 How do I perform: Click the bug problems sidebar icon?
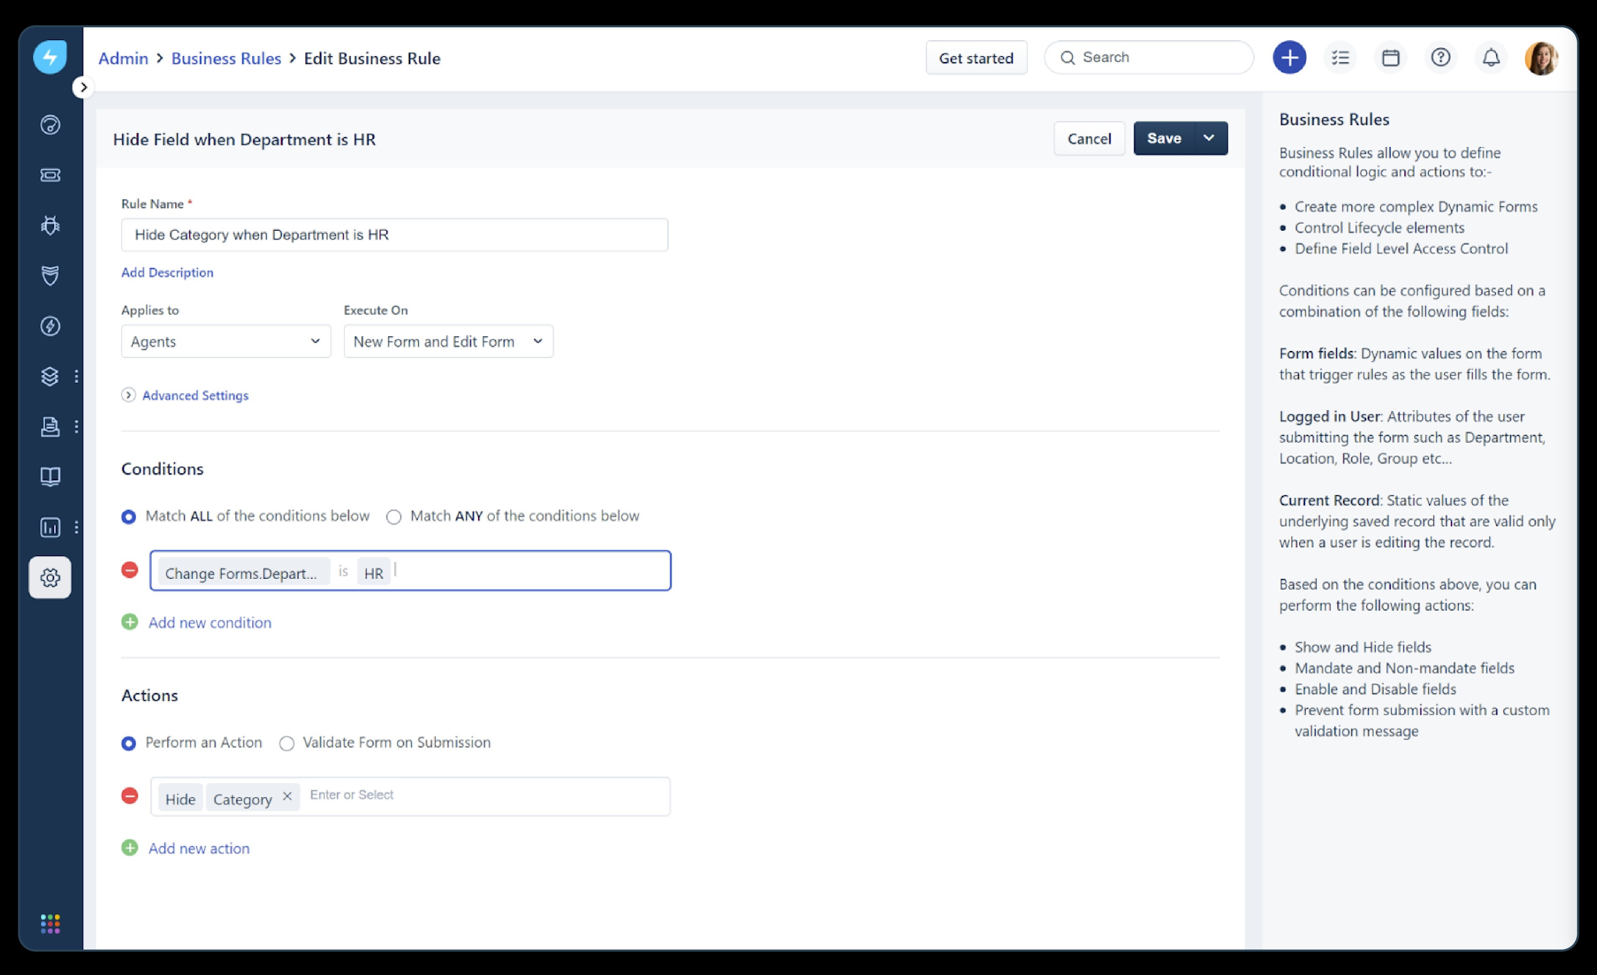pyautogui.click(x=50, y=225)
